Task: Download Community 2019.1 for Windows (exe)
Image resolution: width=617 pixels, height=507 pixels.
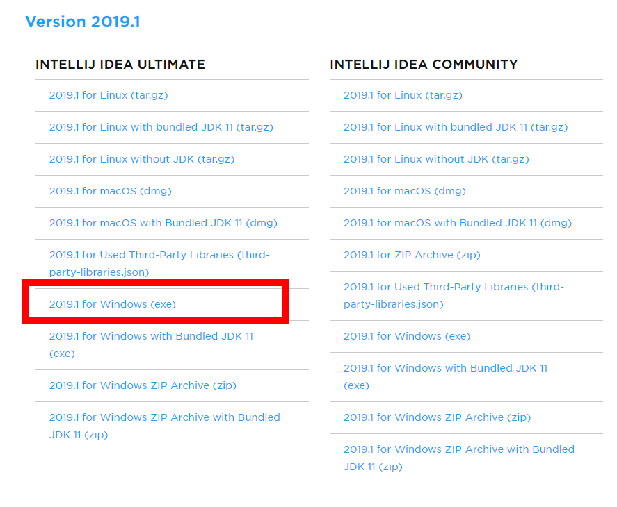Action: click(407, 336)
